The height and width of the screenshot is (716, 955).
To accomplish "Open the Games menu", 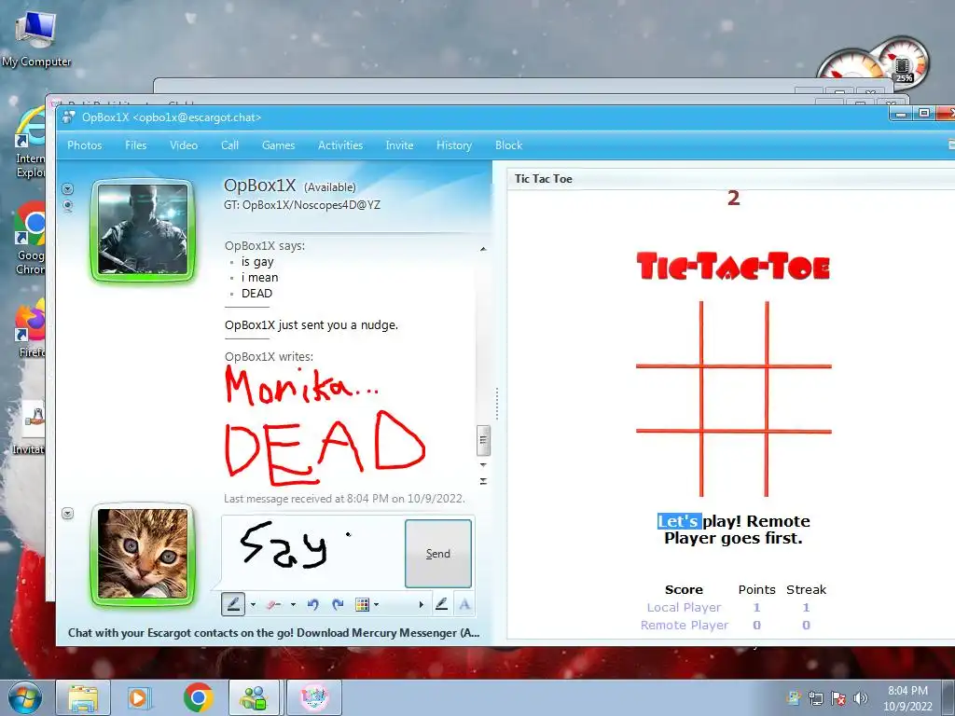I will [278, 145].
